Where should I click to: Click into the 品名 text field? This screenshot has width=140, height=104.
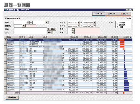[x=30, y=32]
